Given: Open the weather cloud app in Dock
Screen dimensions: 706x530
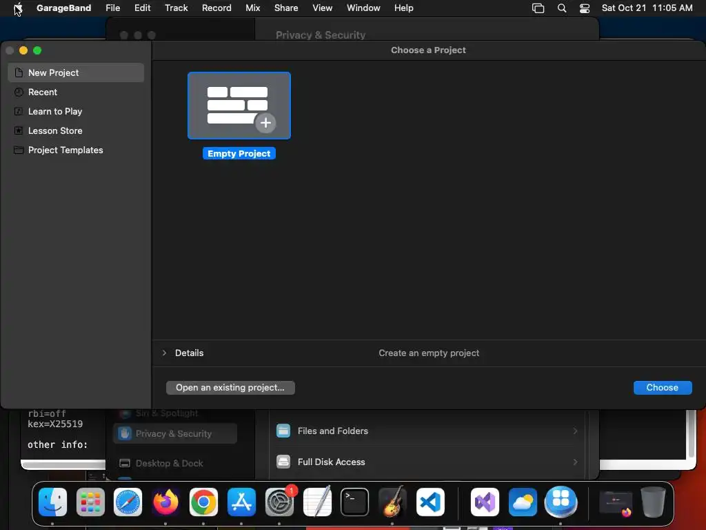Looking at the screenshot, I should 523,502.
